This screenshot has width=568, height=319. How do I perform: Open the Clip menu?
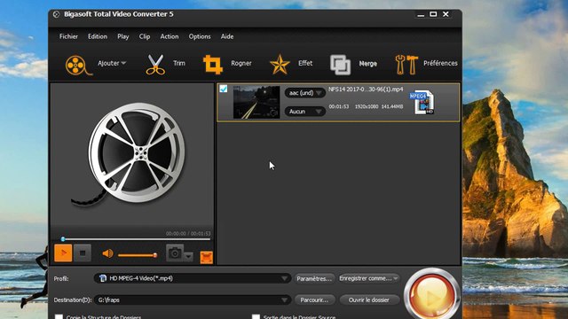click(x=145, y=36)
